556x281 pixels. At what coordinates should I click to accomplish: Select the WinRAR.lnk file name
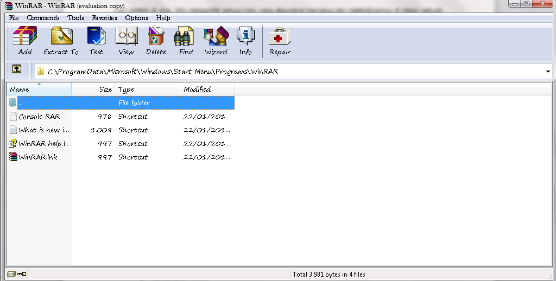[x=38, y=157]
